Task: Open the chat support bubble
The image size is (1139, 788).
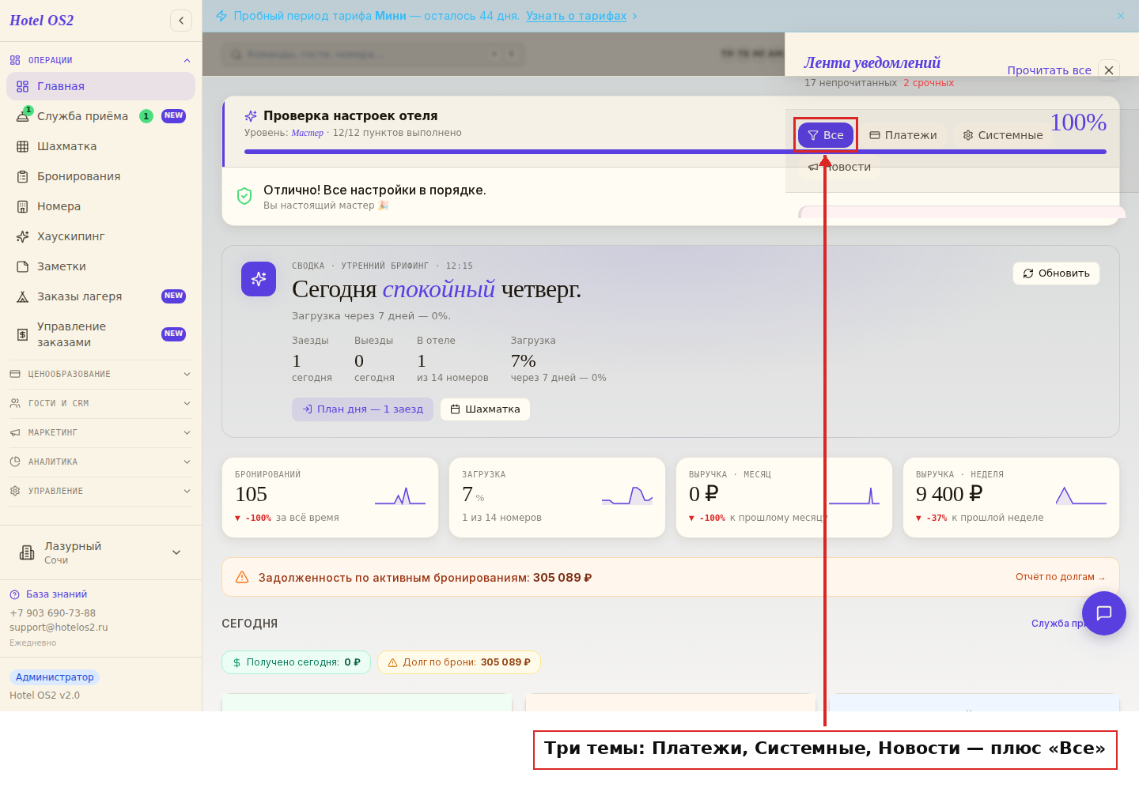Action: pos(1104,613)
